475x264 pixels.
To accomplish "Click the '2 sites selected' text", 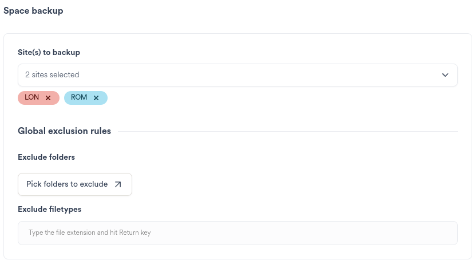I will [x=52, y=75].
